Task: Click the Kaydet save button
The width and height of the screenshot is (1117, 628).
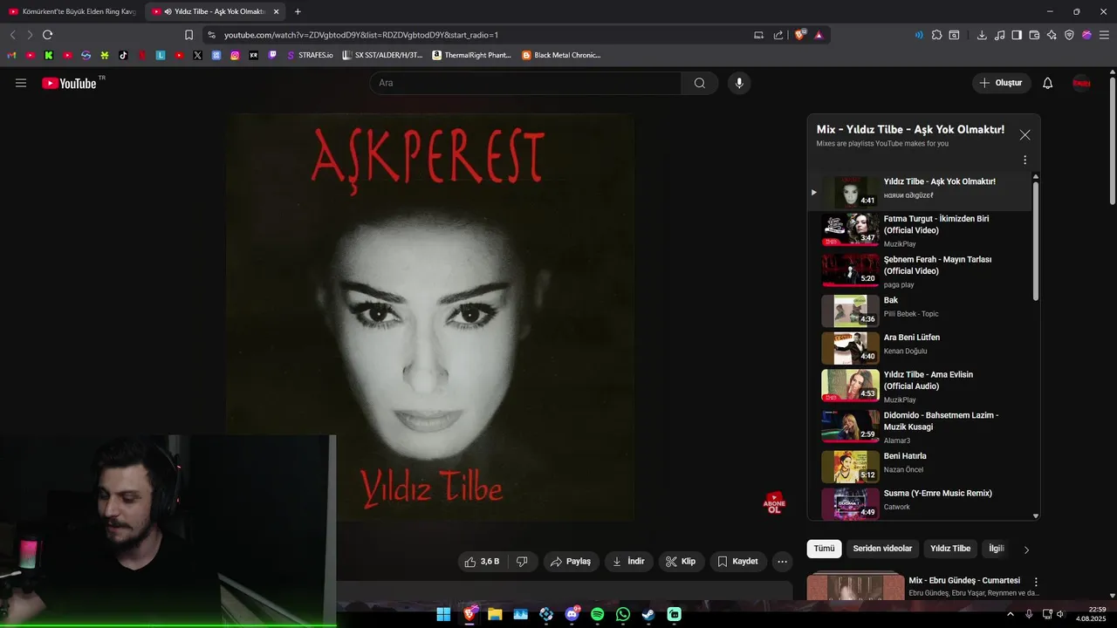Action: 737,562
